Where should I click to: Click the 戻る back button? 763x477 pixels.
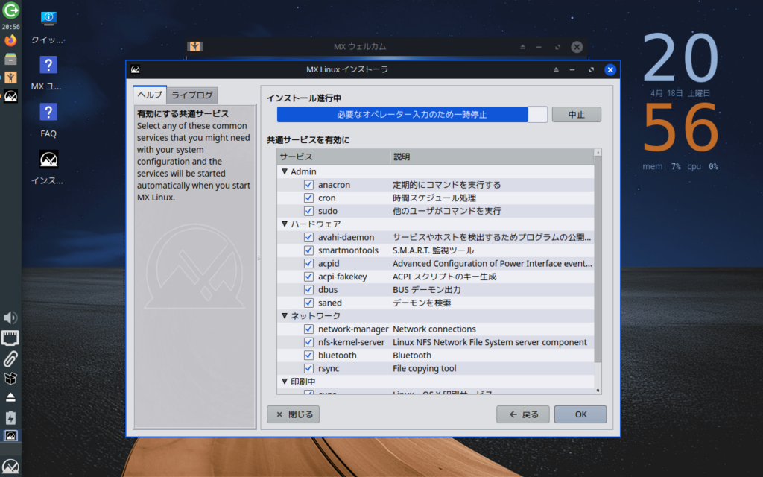523,414
